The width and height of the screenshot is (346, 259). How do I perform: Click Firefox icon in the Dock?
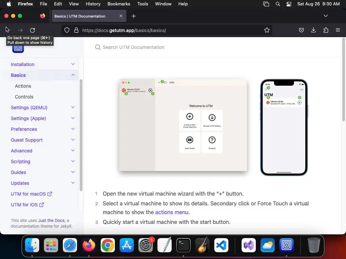(x=89, y=245)
